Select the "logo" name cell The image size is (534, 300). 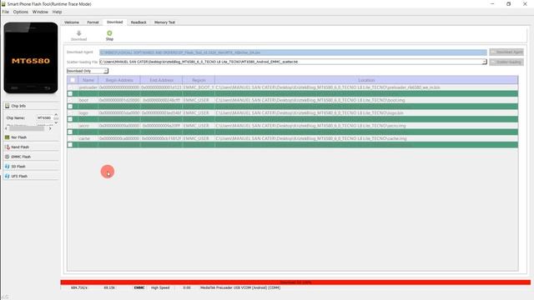point(88,113)
